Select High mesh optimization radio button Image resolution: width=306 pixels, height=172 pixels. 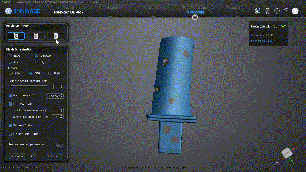click(x=37, y=62)
